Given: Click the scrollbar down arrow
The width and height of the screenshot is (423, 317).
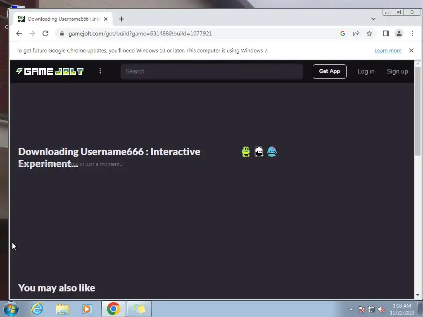Looking at the screenshot, I should 418,295.
